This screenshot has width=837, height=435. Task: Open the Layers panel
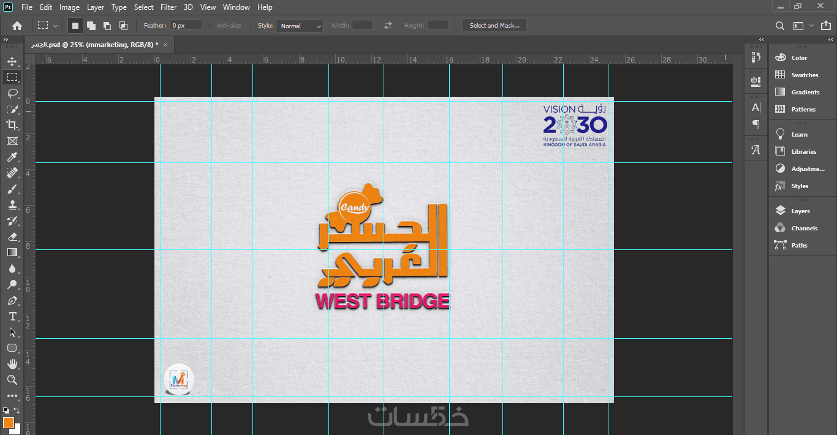pos(801,211)
